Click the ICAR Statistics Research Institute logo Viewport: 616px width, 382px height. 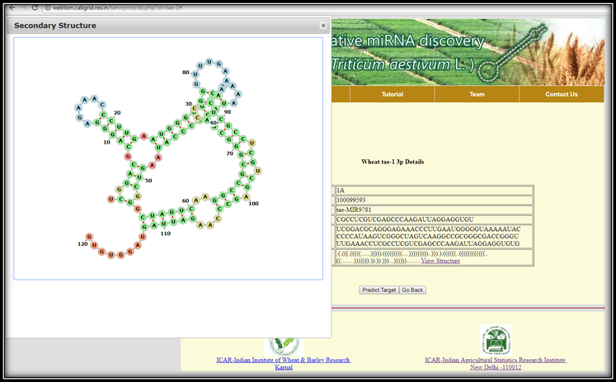point(496,339)
